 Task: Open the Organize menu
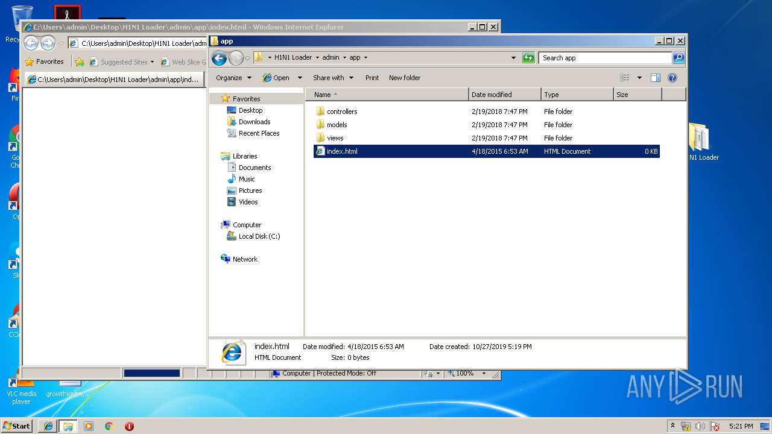[x=234, y=78]
